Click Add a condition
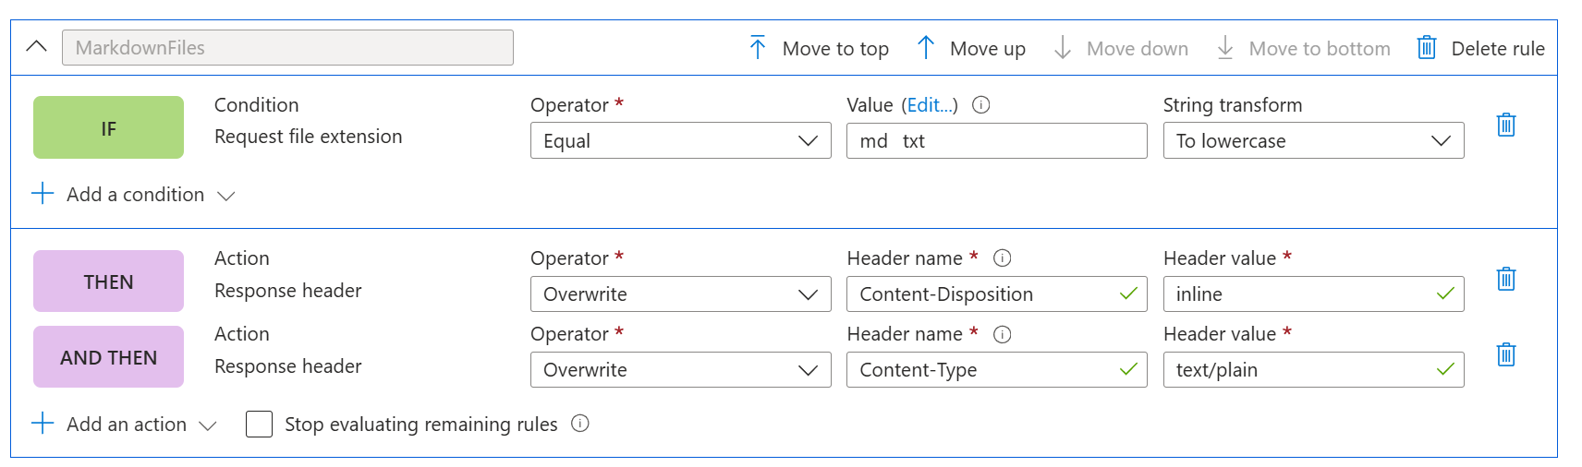1582x467 pixels. pos(134,195)
